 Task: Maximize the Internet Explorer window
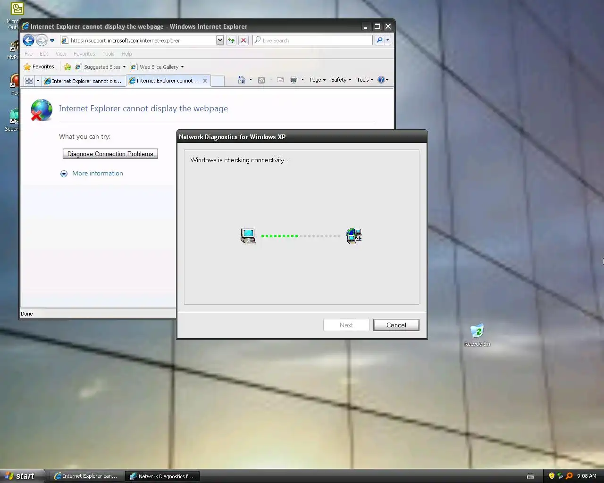click(x=377, y=26)
